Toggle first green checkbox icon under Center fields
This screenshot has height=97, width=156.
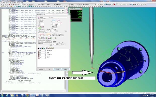pyautogui.click(x=39, y=28)
